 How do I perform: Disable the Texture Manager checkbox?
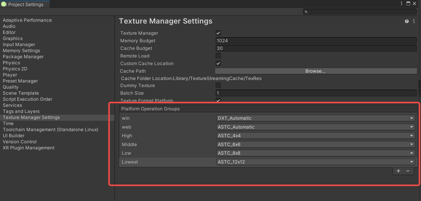pos(218,33)
